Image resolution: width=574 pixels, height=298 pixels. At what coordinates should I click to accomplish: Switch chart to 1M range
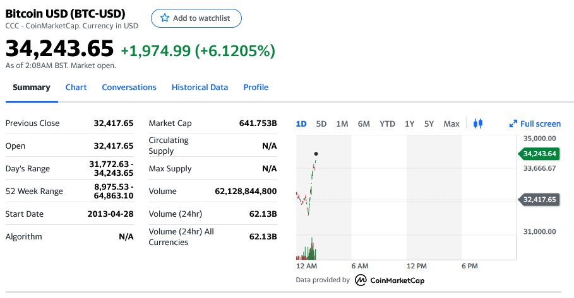click(x=342, y=124)
